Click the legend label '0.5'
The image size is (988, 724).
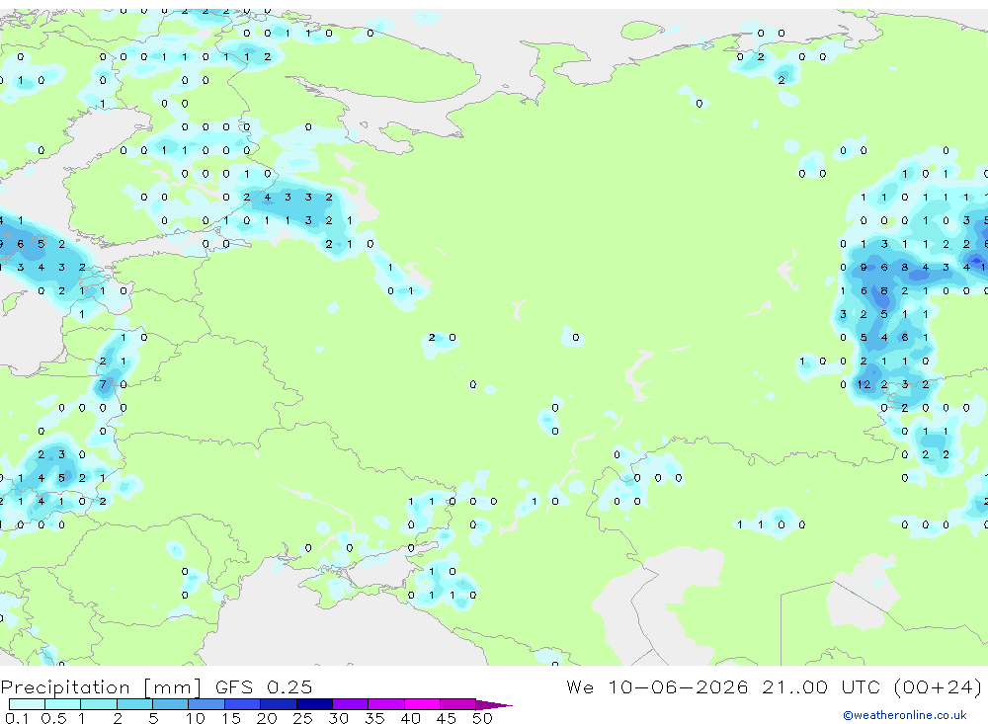53,718
